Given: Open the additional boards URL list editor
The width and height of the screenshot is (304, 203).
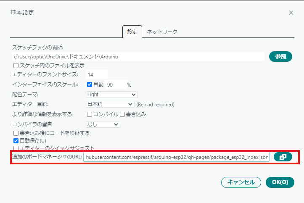Looking at the screenshot, I should pos(283,157).
